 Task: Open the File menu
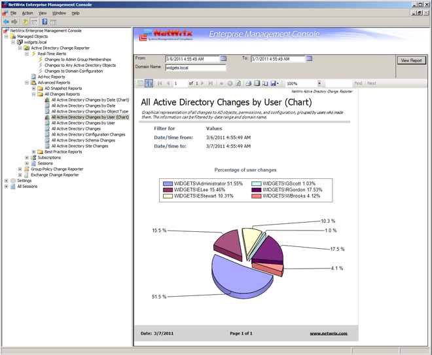(13, 13)
